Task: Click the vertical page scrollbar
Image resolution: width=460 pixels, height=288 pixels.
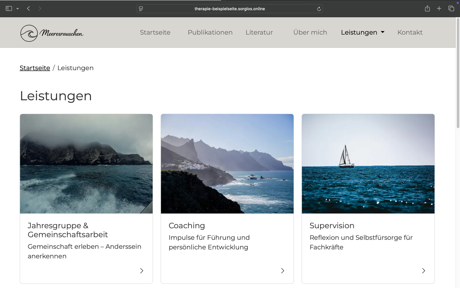Action: click(458, 74)
